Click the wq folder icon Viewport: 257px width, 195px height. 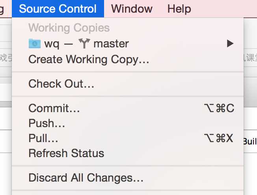(35, 43)
